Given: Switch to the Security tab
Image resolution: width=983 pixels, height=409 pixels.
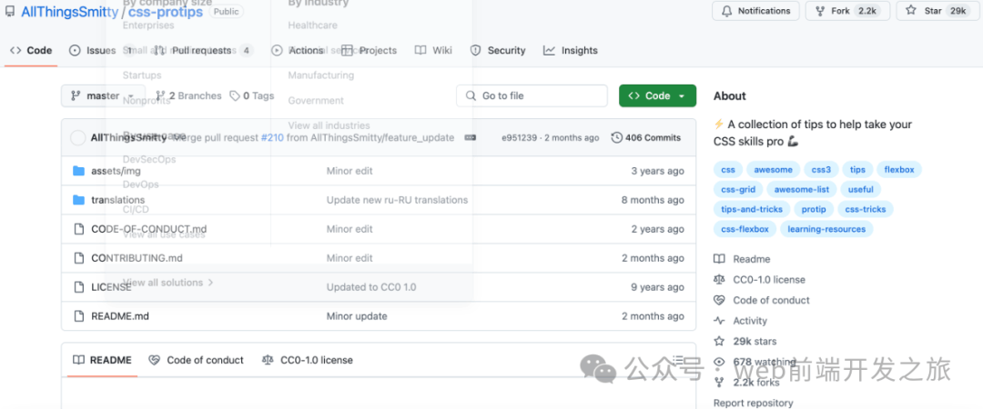Looking at the screenshot, I should click(x=498, y=50).
